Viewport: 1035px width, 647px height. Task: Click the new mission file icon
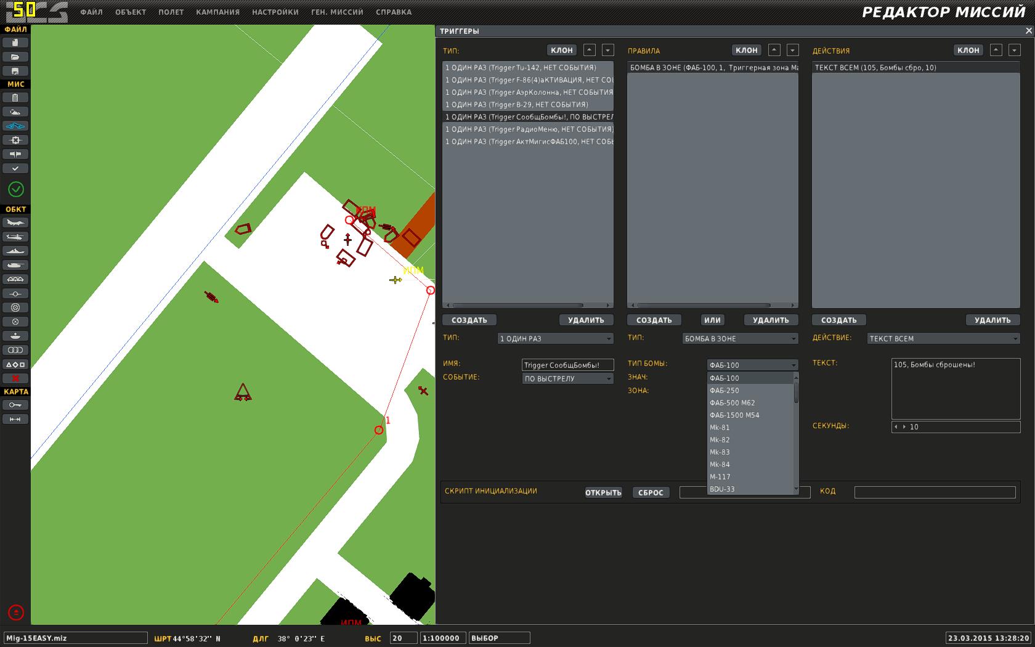click(x=15, y=43)
